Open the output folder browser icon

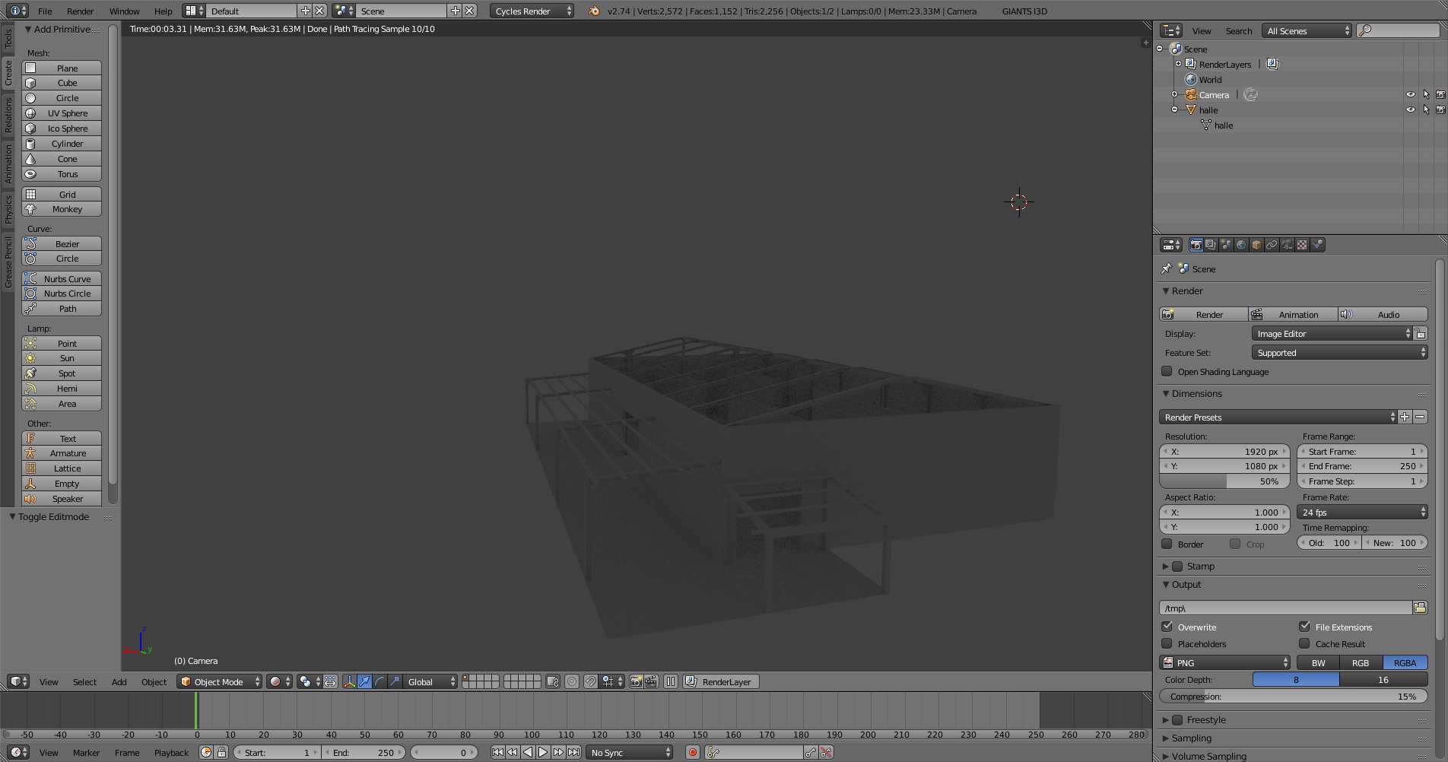(x=1420, y=608)
